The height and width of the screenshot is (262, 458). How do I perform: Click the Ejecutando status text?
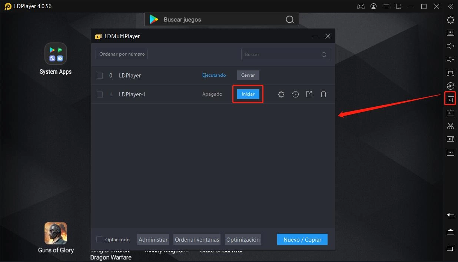[x=214, y=75]
